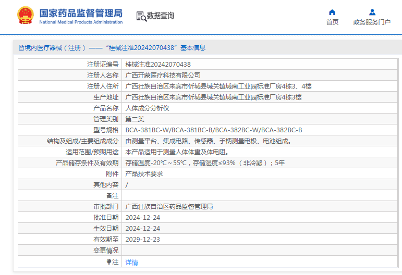Click the 首页 home icon
Image resolution: width=402 pixels, height=275 pixels.
[332, 12]
